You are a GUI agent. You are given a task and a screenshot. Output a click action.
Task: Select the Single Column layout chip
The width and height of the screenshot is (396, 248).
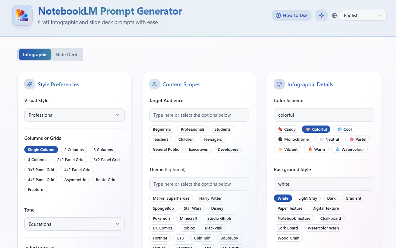[x=41, y=150]
